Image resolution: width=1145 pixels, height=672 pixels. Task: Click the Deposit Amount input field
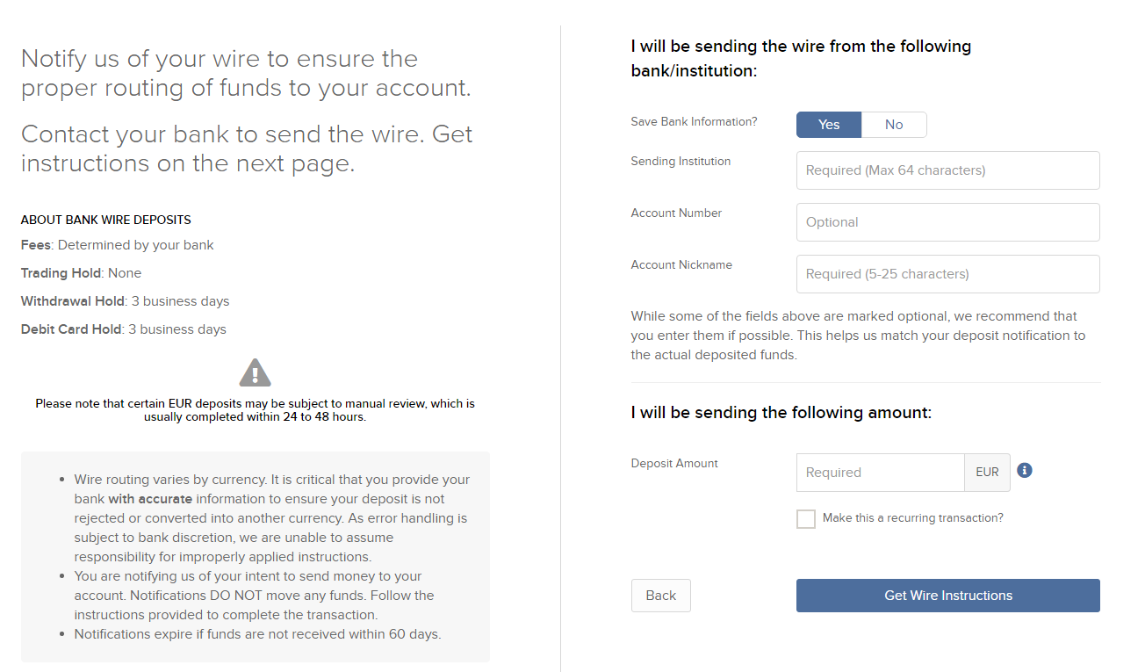(x=880, y=473)
